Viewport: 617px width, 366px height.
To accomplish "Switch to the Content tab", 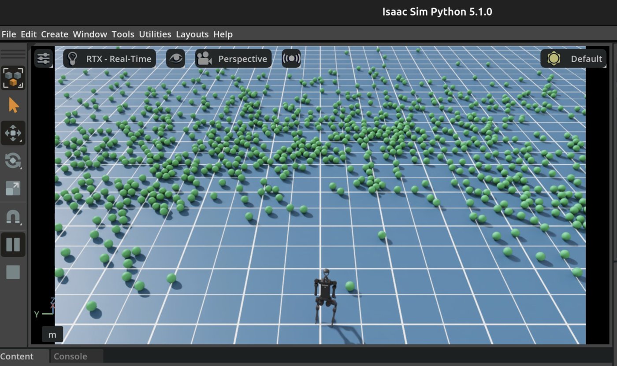I will (18, 356).
